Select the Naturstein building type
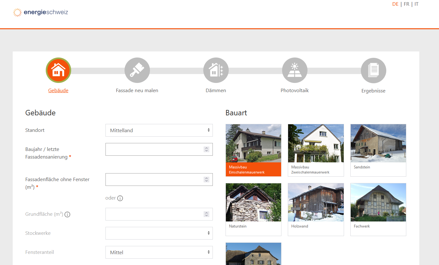This screenshot has width=439, height=265. point(253,209)
